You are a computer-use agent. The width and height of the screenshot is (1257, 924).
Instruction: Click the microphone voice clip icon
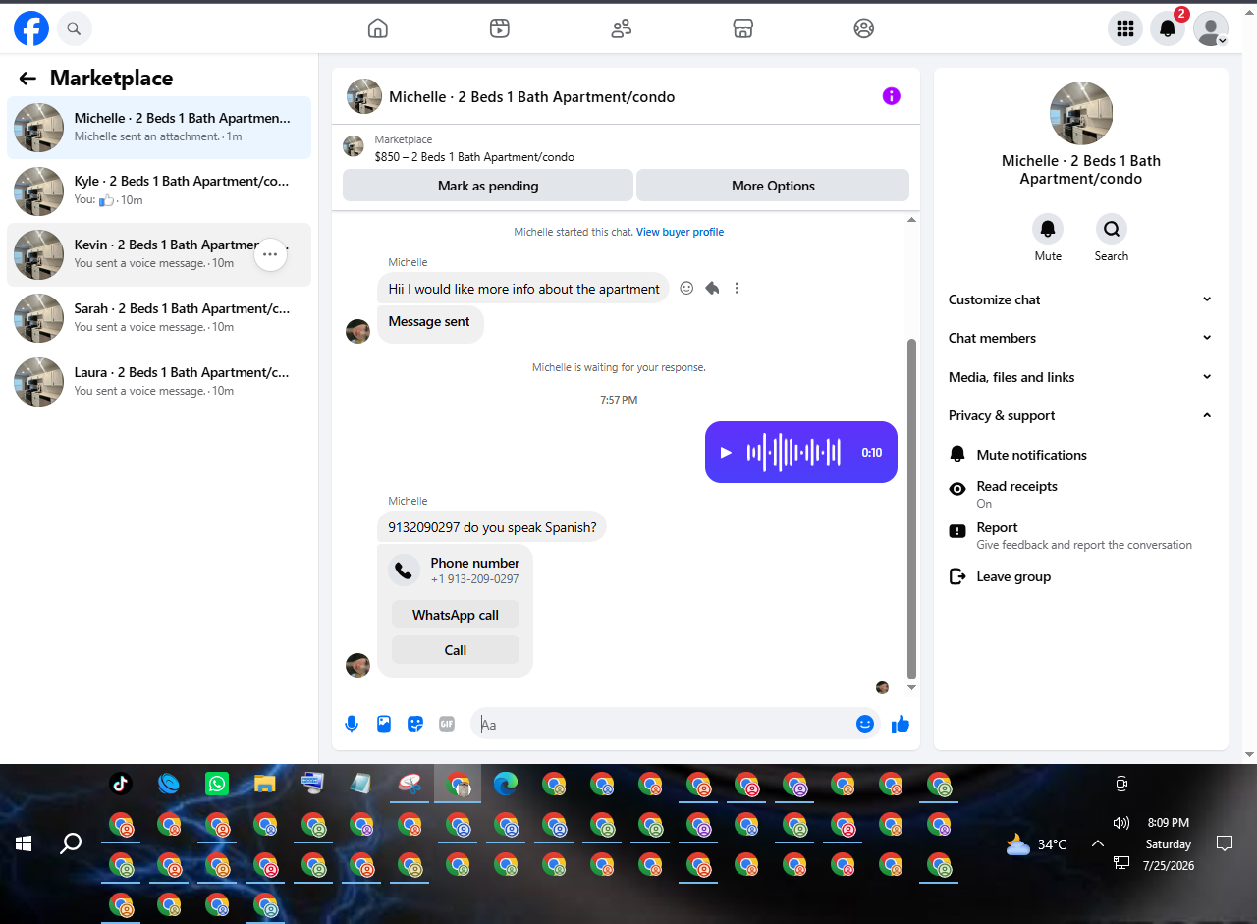click(x=352, y=724)
